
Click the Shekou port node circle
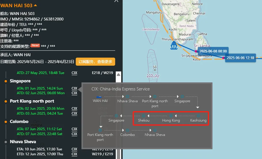pyautogui.click(x=144, y=116)
